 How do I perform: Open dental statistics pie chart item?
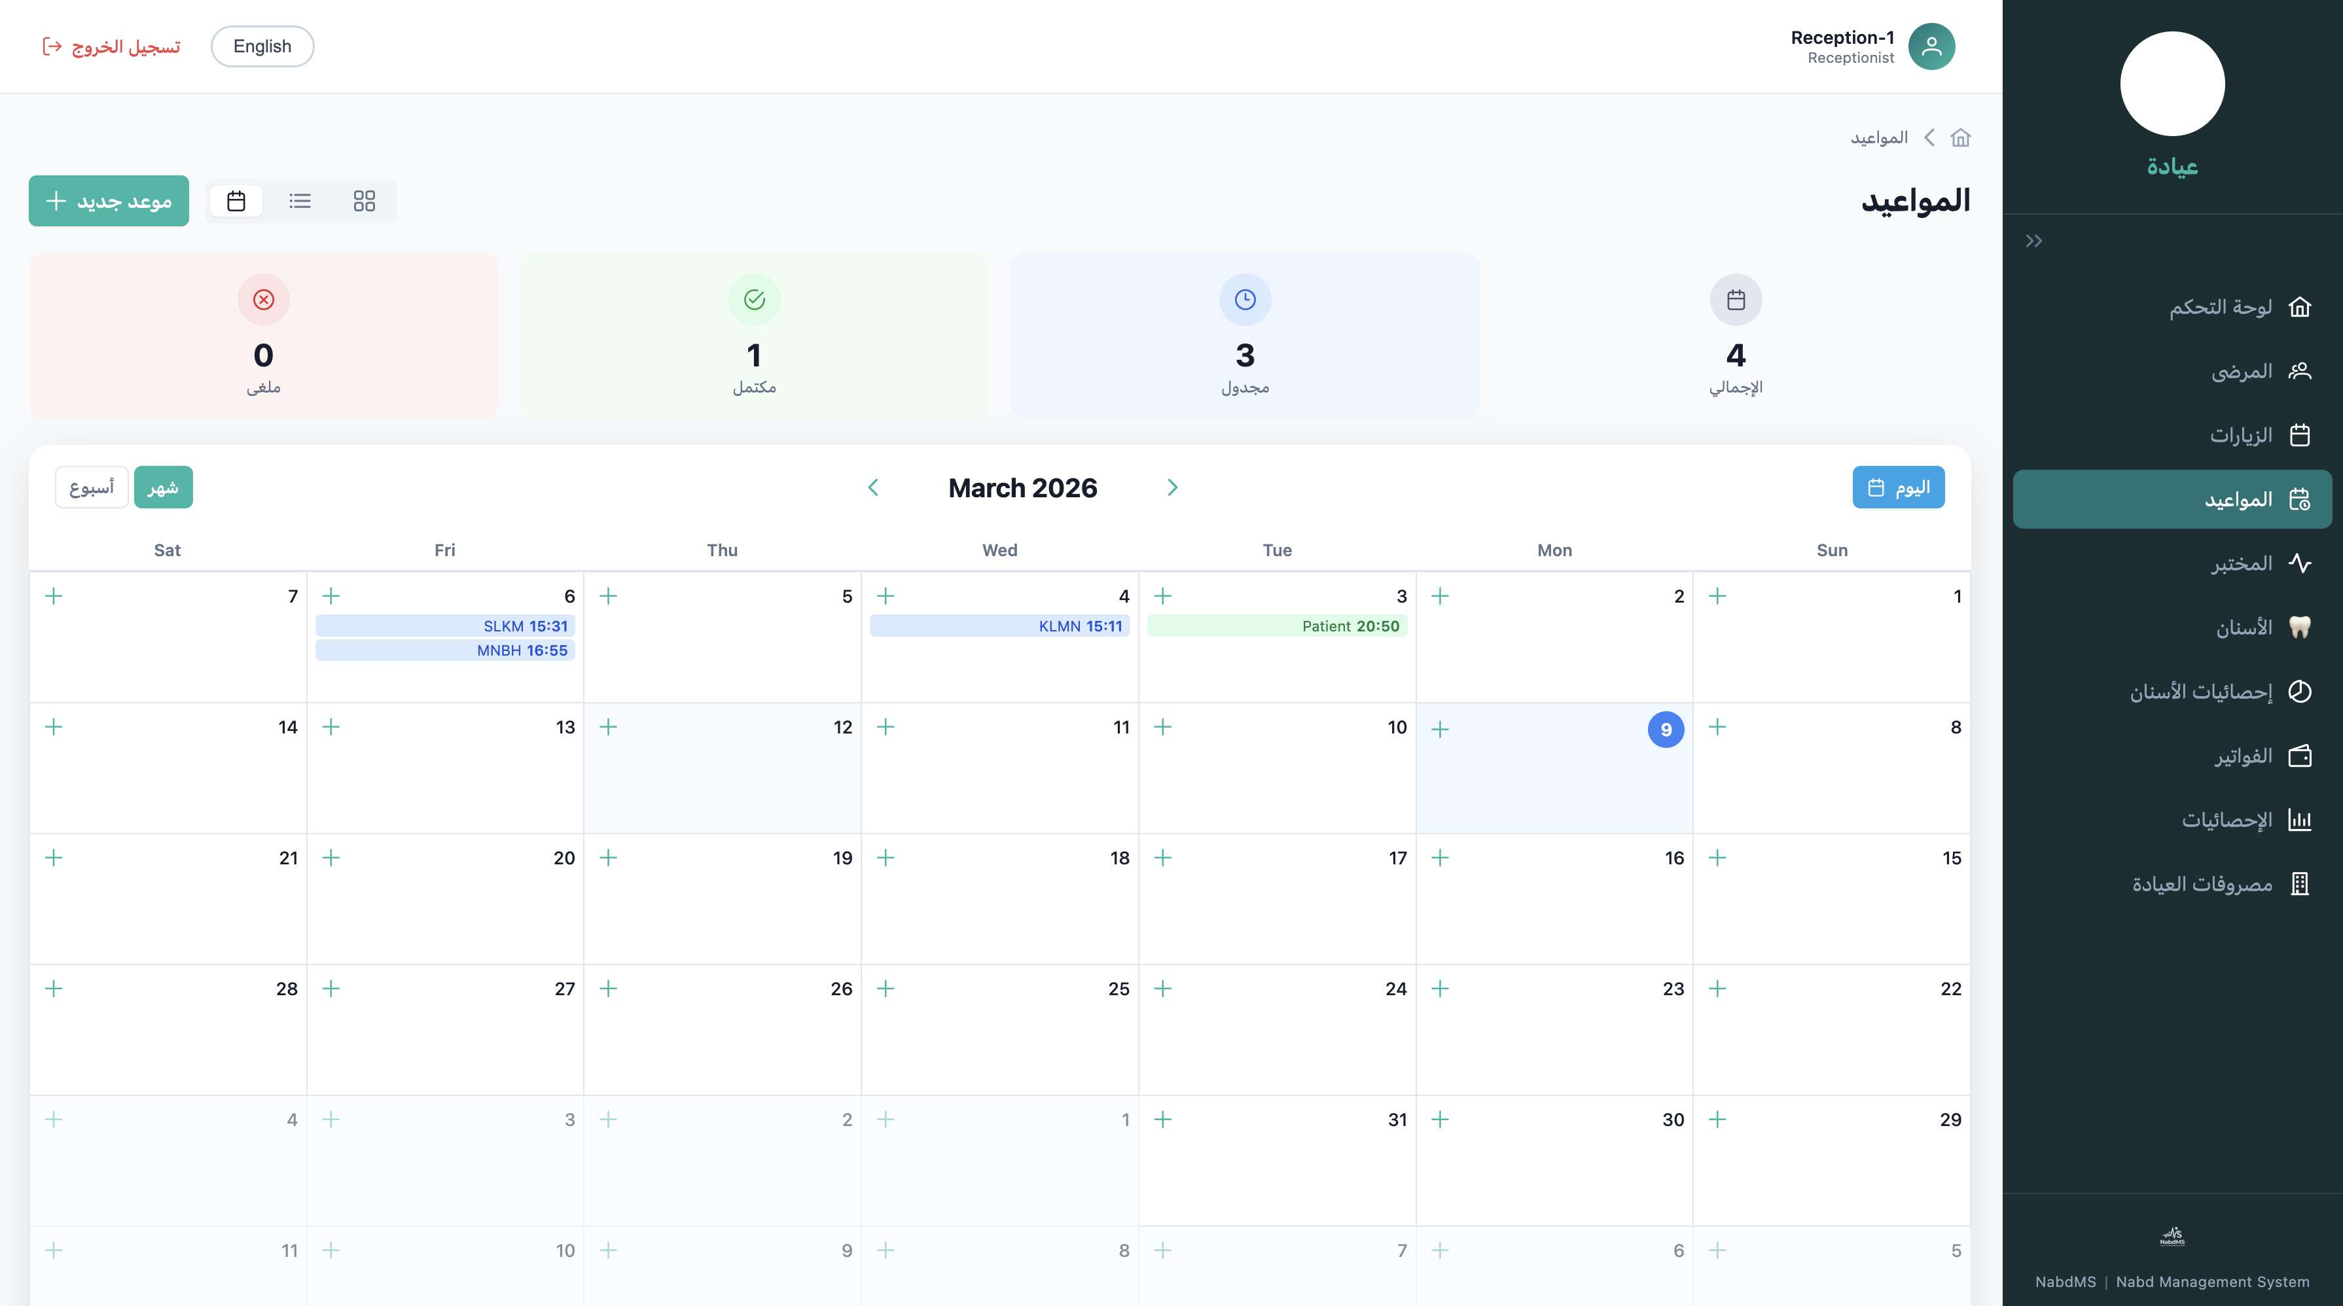(x=2219, y=691)
